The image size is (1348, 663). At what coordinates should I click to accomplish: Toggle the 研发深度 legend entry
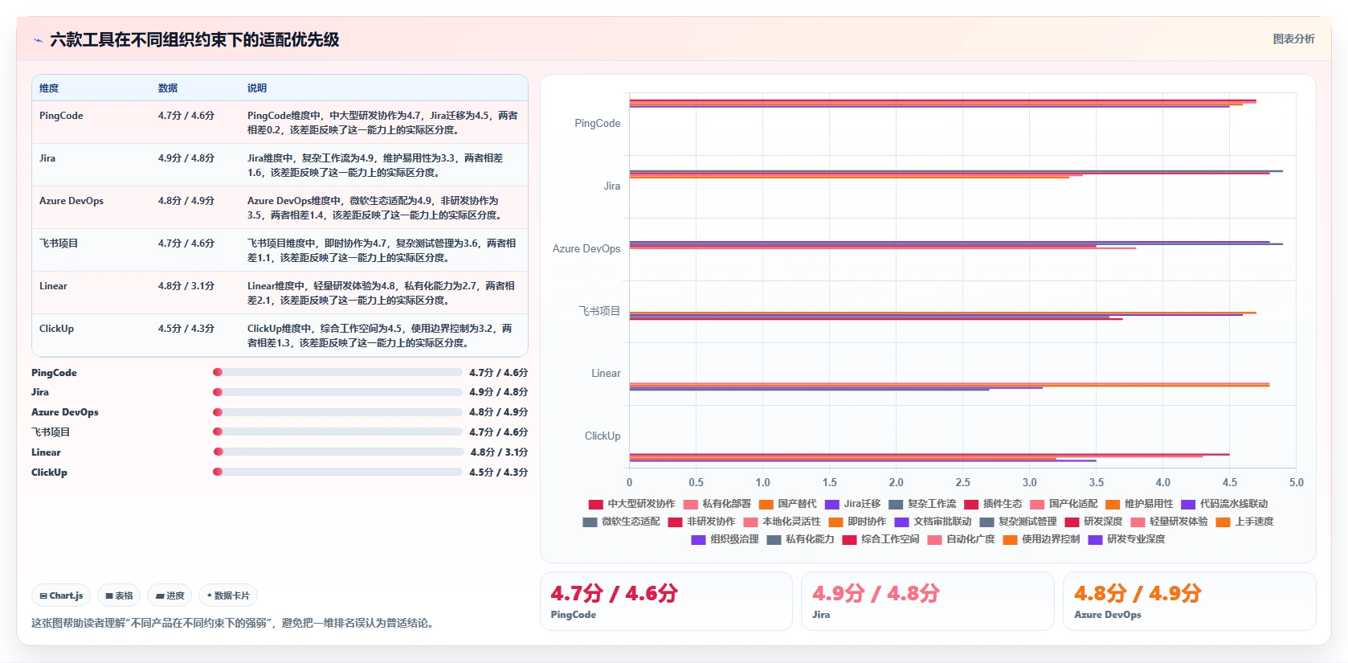[1094, 522]
